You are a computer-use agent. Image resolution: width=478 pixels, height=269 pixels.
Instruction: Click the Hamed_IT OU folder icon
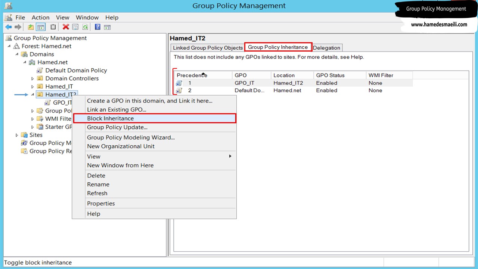[x=40, y=87]
